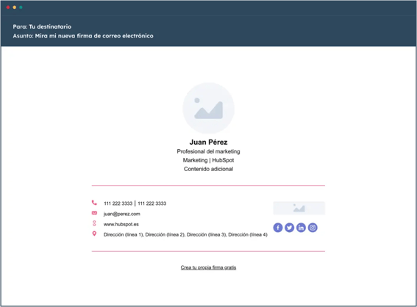417x307 pixels.
Task: Select the name 'Juan Pérez'
Action: [x=209, y=142]
